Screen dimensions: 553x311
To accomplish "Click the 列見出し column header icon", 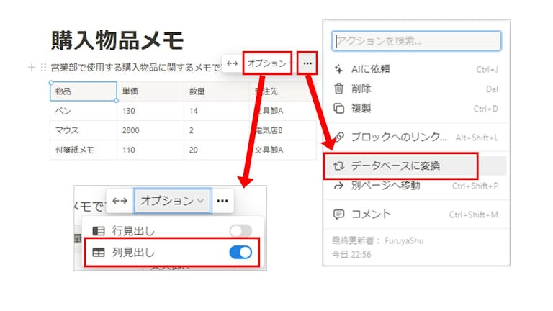I will pos(99,252).
